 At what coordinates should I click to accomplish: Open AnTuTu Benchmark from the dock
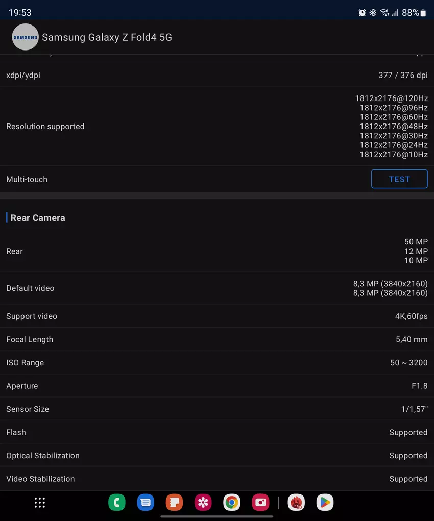pos(296,503)
